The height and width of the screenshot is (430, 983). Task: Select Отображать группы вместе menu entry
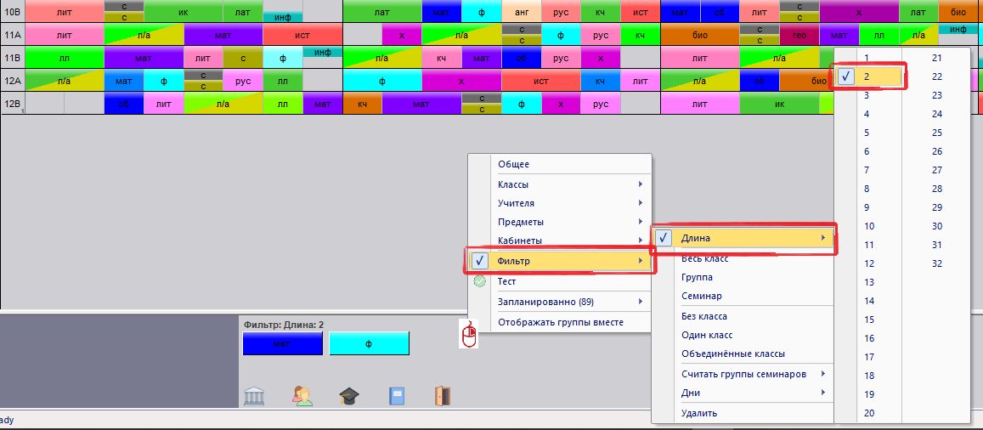coord(561,323)
